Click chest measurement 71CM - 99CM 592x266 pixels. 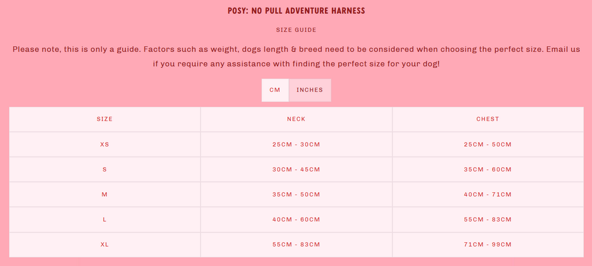[488, 245]
